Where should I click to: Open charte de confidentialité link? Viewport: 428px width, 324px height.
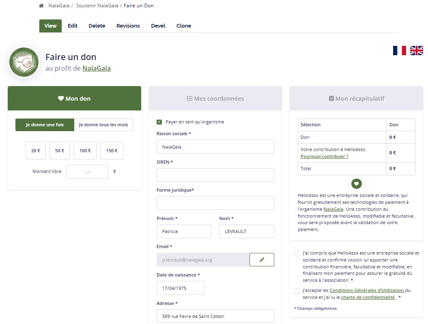(x=368, y=297)
